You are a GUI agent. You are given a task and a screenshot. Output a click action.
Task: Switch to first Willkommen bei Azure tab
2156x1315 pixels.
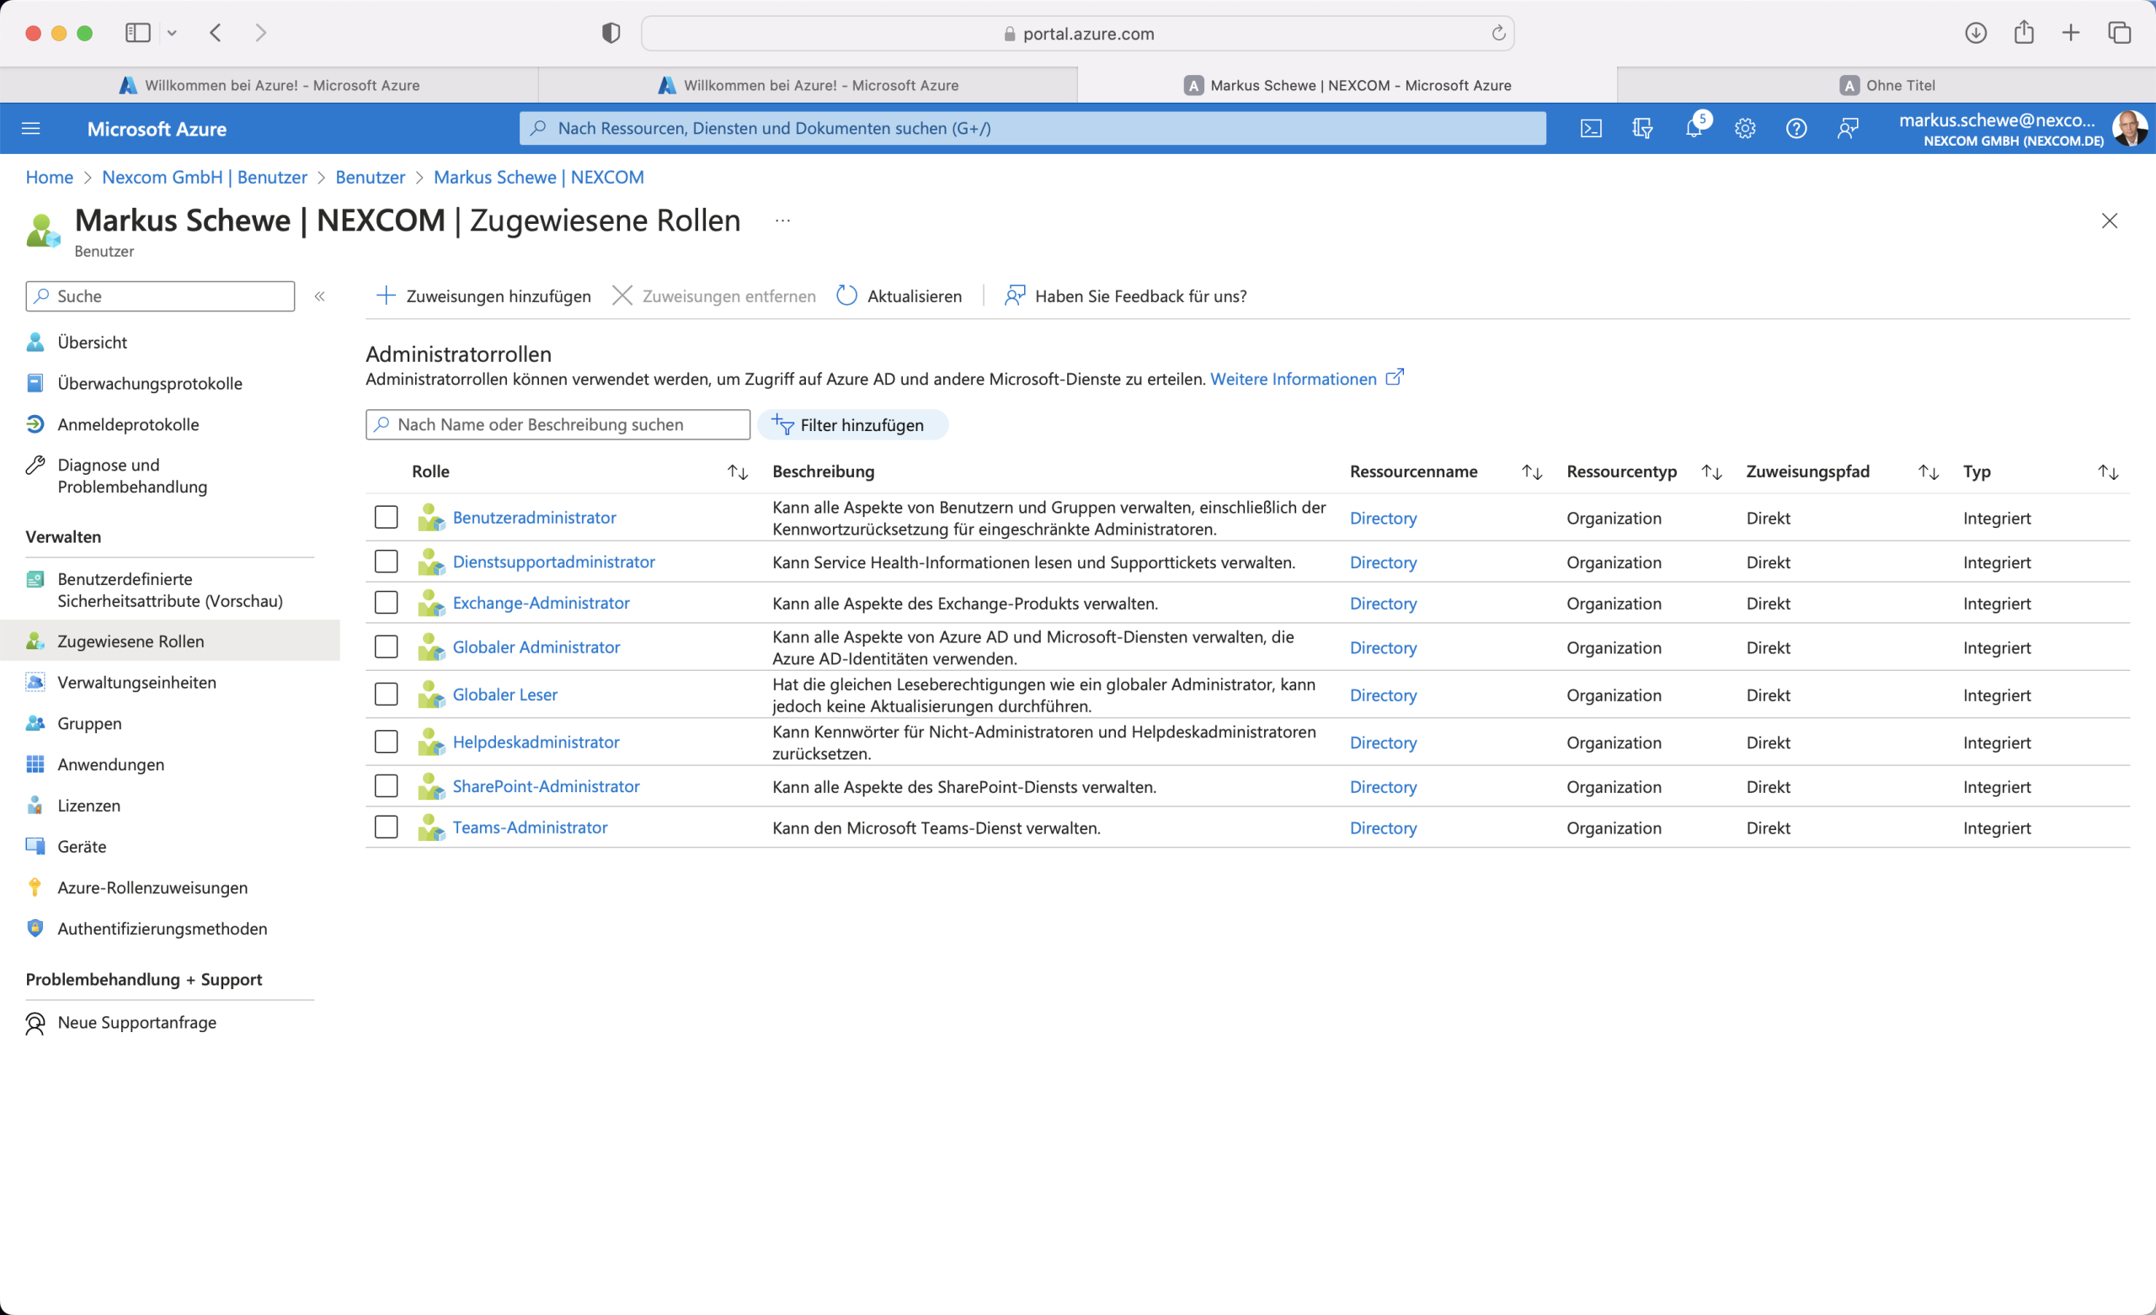pos(269,86)
